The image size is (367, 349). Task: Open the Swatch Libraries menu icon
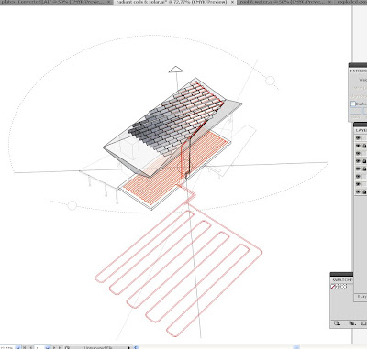pyautogui.click(x=337, y=323)
